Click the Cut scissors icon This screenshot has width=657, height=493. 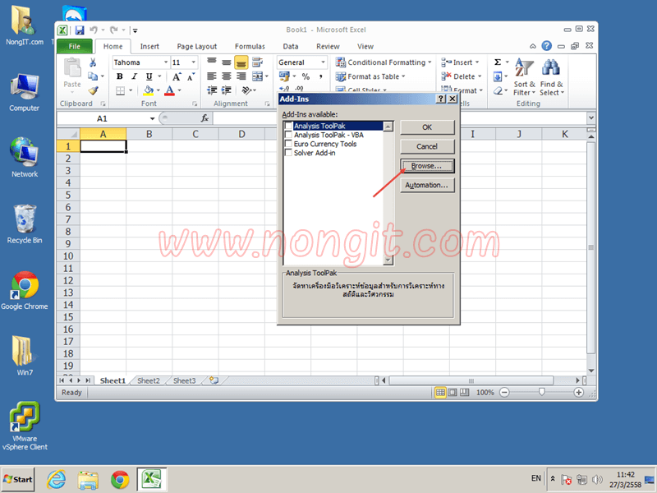(93, 62)
